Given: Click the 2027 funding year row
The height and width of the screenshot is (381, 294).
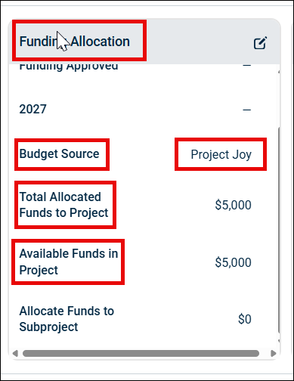Looking at the screenshot, I should [135, 110].
